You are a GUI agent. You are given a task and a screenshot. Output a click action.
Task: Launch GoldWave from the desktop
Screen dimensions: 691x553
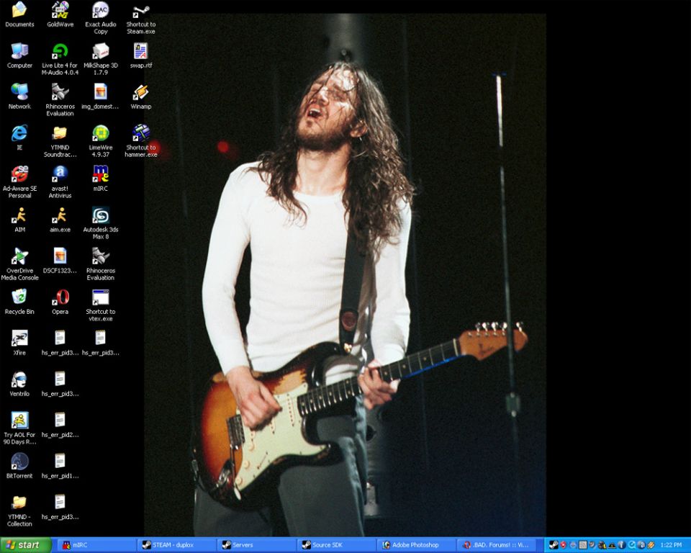click(x=60, y=15)
